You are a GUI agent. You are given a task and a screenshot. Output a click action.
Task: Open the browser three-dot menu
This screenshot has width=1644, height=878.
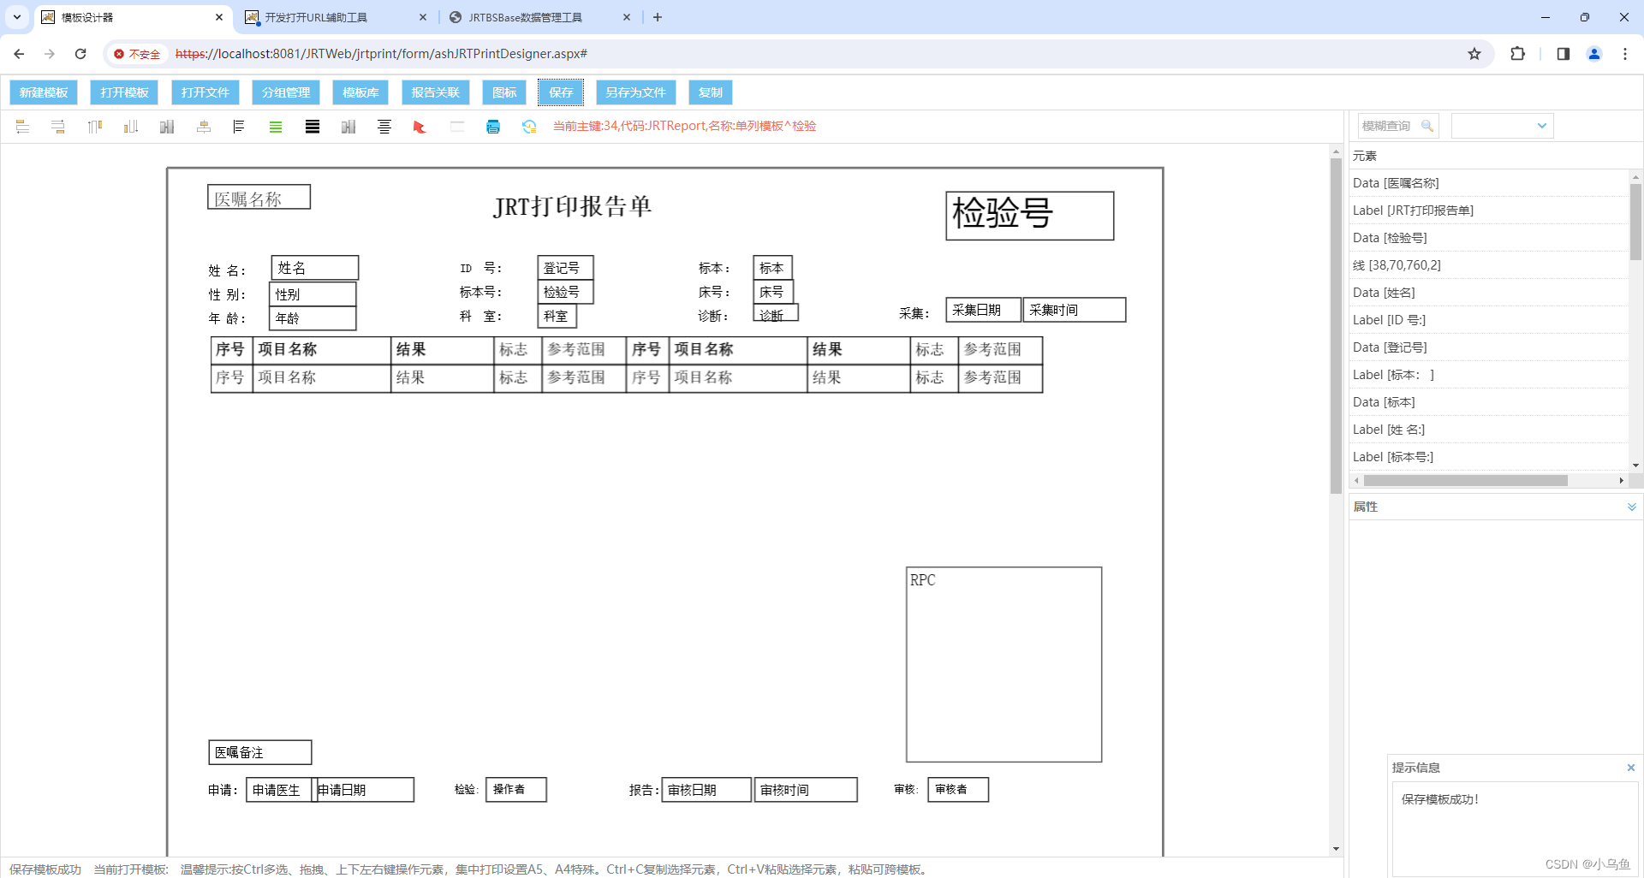pyautogui.click(x=1625, y=54)
